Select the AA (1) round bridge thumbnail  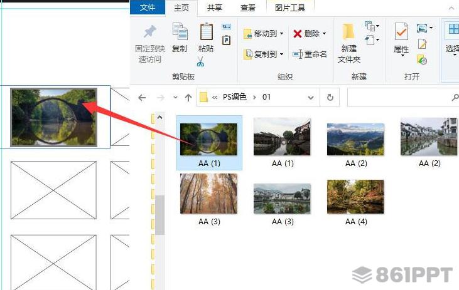point(208,139)
